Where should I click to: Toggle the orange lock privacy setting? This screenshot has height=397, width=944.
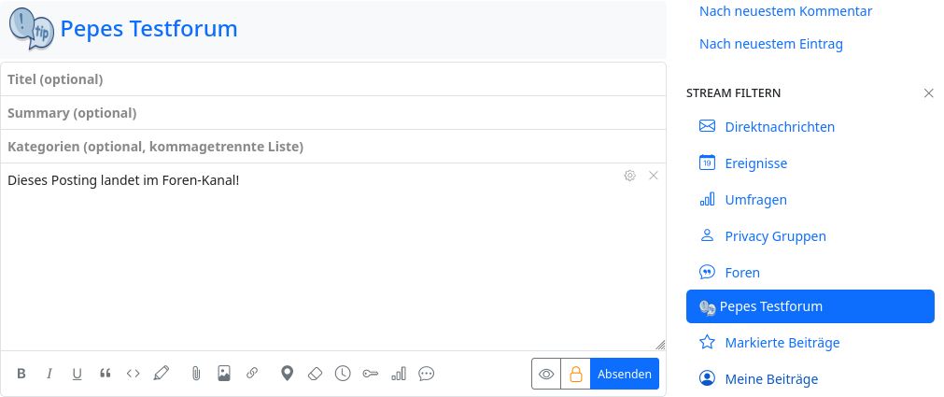point(575,374)
